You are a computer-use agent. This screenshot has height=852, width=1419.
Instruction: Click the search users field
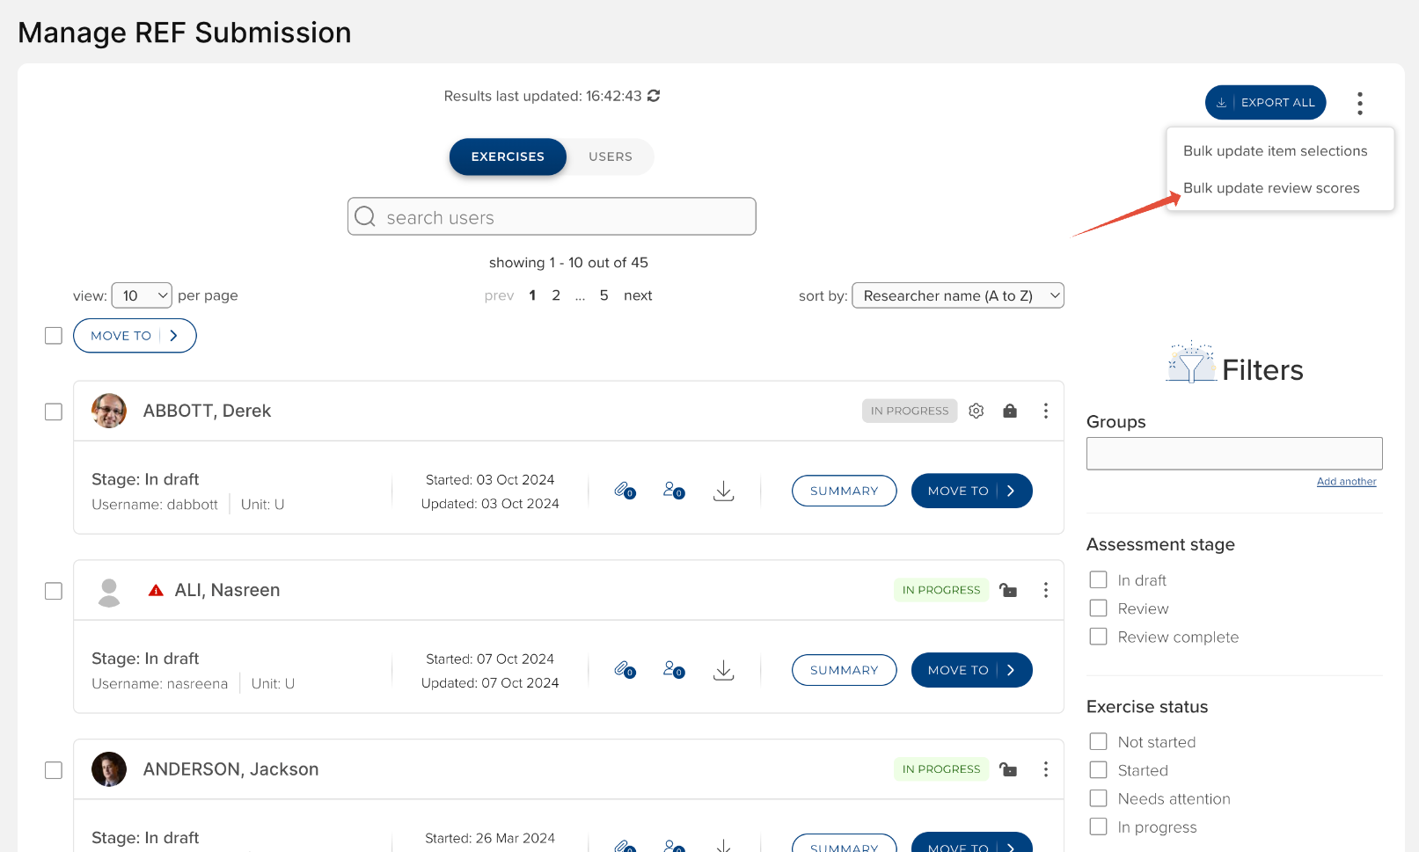(x=552, y=217)
